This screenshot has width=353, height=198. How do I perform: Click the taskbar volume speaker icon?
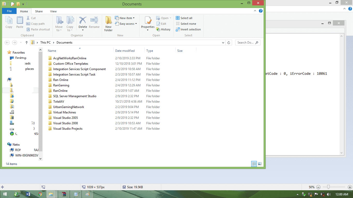pyautogui.click(x=329, y=194)
